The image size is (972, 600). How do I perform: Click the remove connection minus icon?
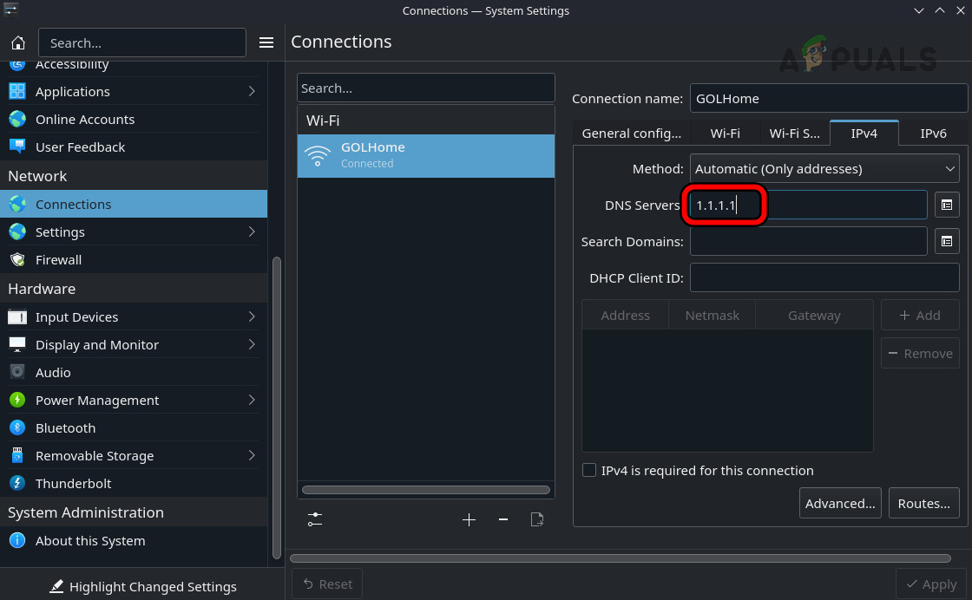click(503, 519)
